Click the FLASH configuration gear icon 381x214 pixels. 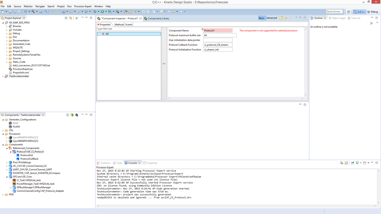pyautogui.click(x=10, y=127)
